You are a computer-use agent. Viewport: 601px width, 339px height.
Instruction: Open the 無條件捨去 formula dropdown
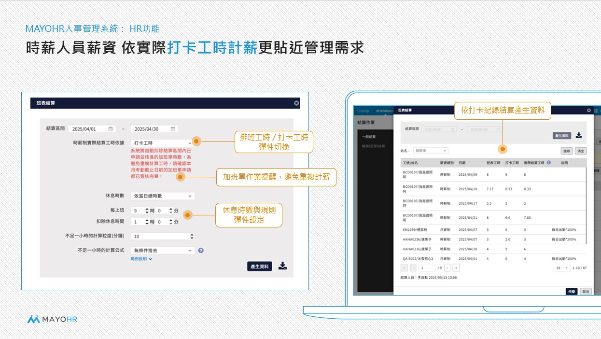coord(163,251)
